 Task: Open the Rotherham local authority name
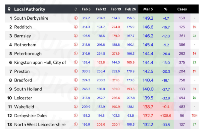pyautogui.click(x=25, y=45)
